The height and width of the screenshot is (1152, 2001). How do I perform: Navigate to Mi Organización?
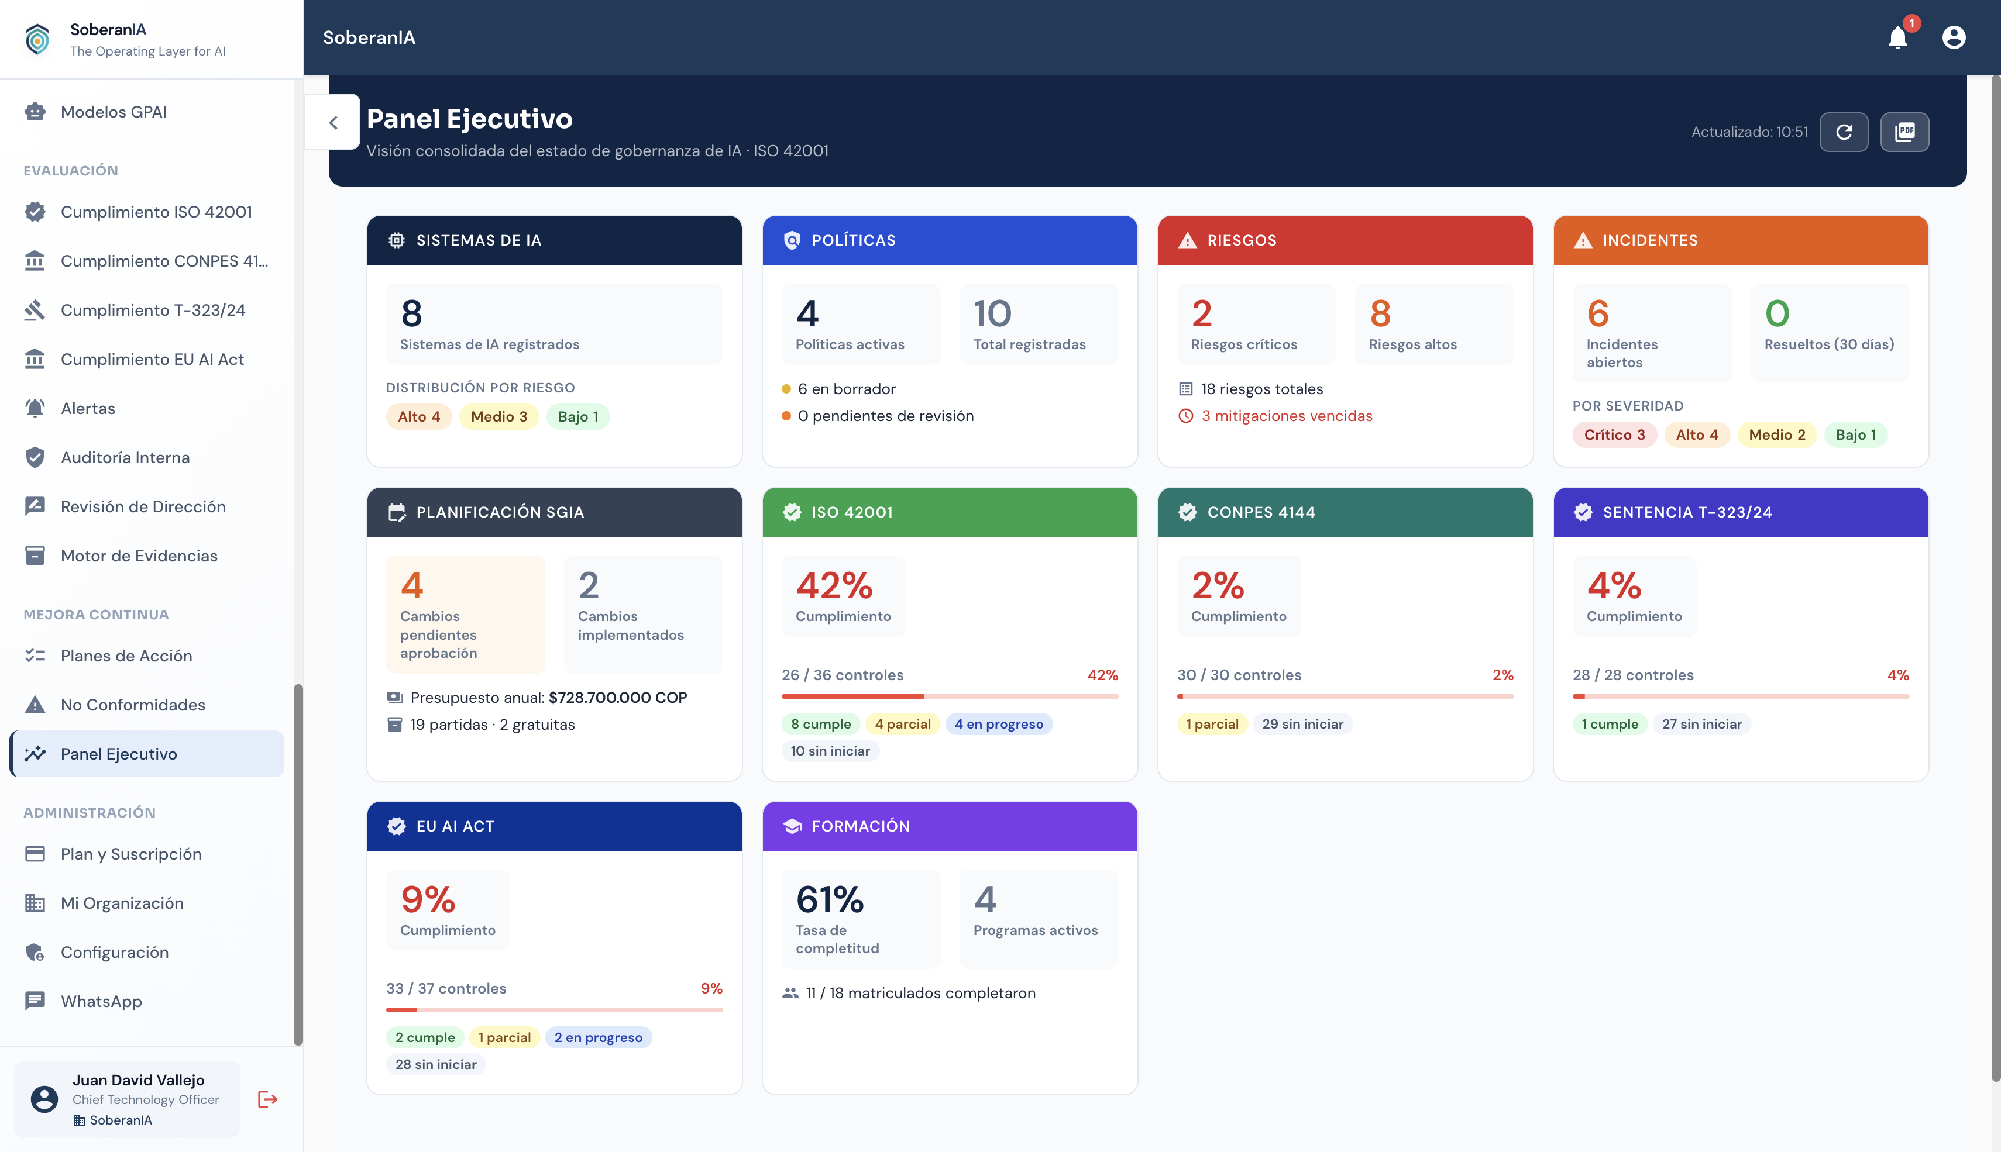147,903
